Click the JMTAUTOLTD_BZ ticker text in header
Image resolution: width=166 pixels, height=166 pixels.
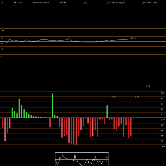click(117, 3)
